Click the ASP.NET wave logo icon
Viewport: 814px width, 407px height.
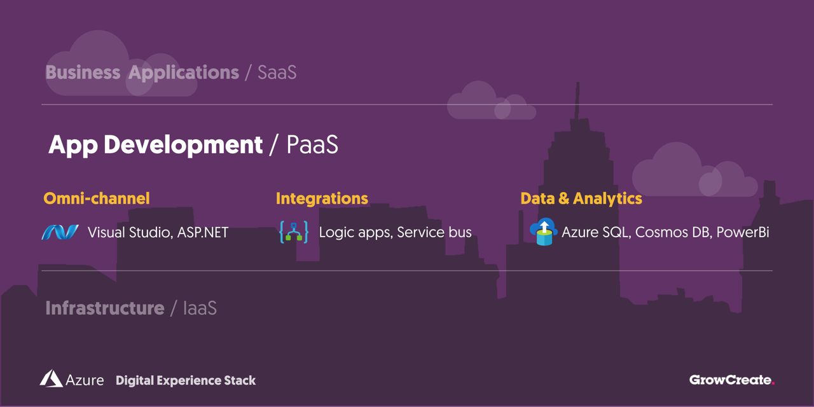(x=60, y=233)
